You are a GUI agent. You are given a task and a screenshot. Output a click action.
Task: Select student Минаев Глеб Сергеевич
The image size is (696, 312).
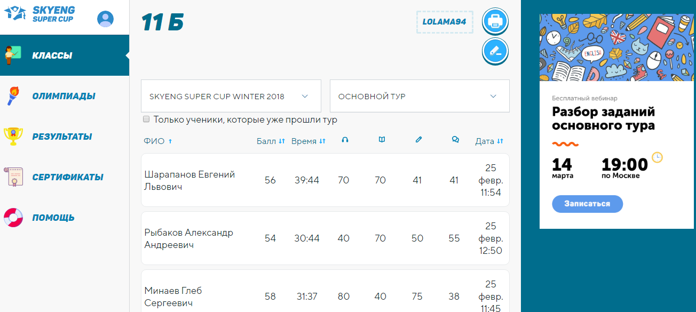(x=173, y=297)
